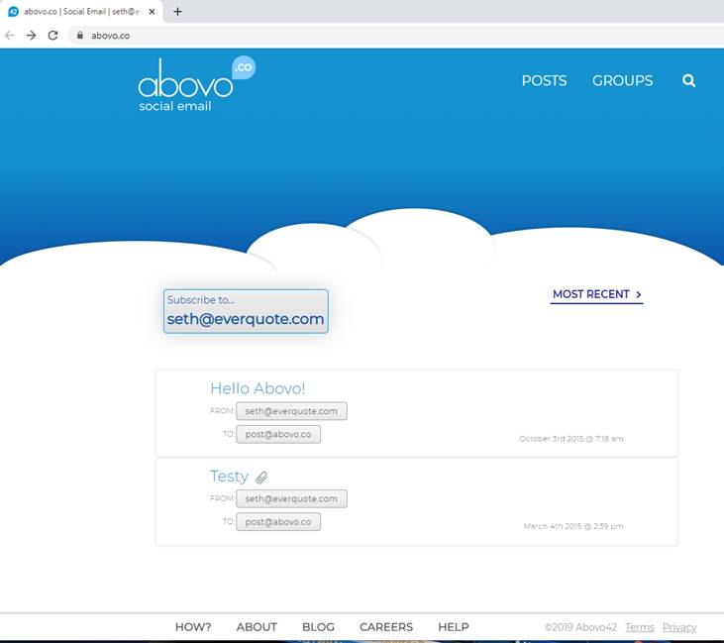Expand the MOST RECENT sort chevron

(x=639, y=294)
